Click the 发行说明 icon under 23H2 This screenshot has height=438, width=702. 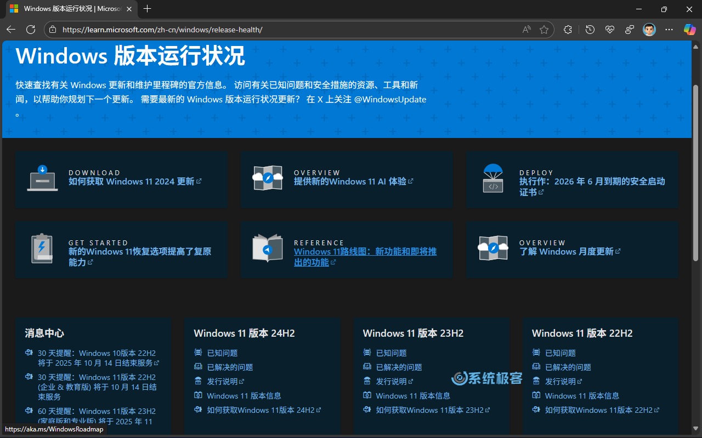pos(367,381)
